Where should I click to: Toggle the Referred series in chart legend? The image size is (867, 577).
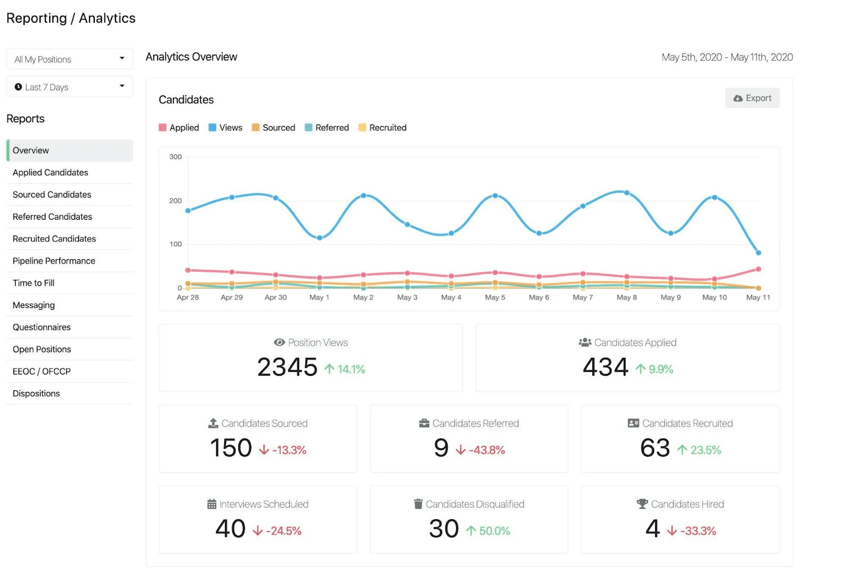327,128
